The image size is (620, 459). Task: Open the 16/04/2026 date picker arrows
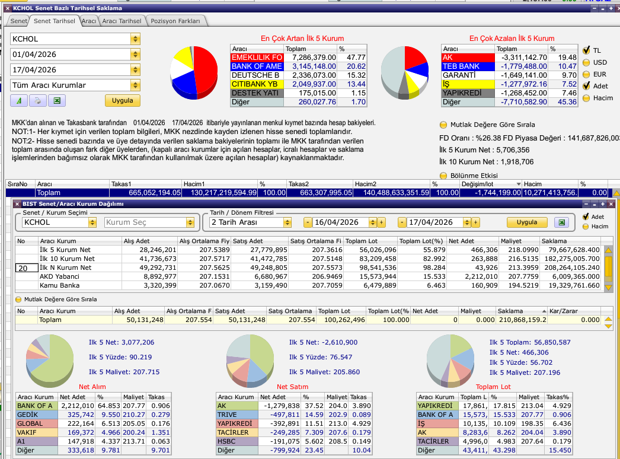(x=372, y=222)
